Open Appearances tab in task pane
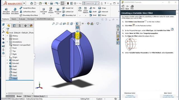Viewport: 179px width, 100px height. (118, 39)
